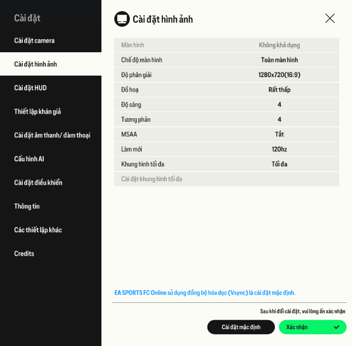This screenshot has width=352, height=346.
Task: Confirm settings with Xác nhận button
Action: pos(312,327)
